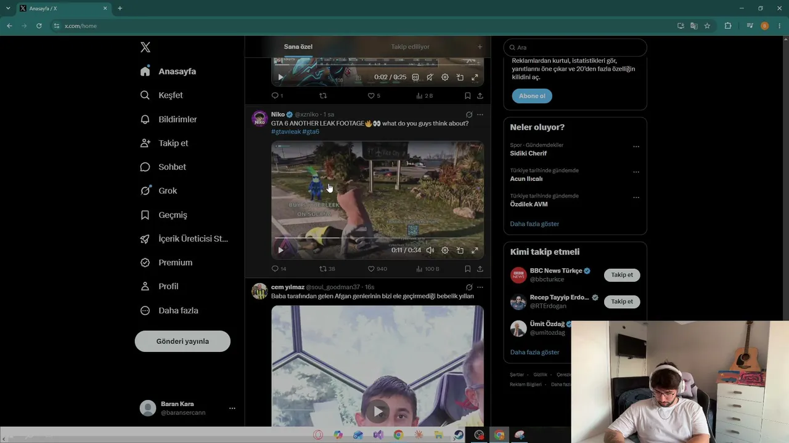This screenshot has width=789, height=443.
Task: Go to Anasayfa in the sidebar
Action: tap(168, 71)
